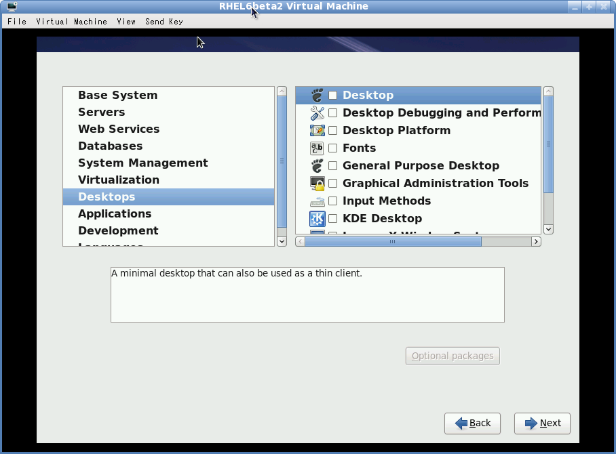Enable General Purpose Desktop checkbox
This screenshot has width=616, height=454.
tap(332, 165)
